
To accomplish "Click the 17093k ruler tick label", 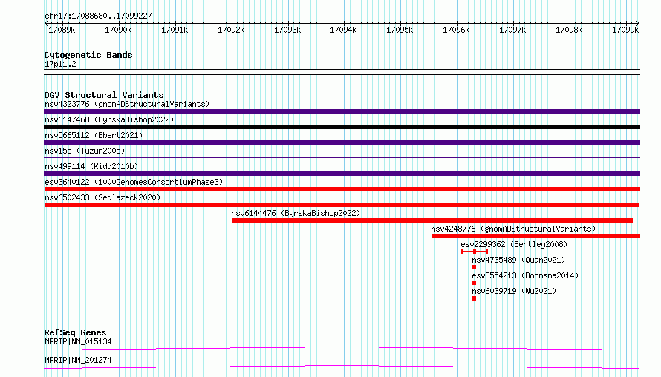I will click(x=287, y=30).
